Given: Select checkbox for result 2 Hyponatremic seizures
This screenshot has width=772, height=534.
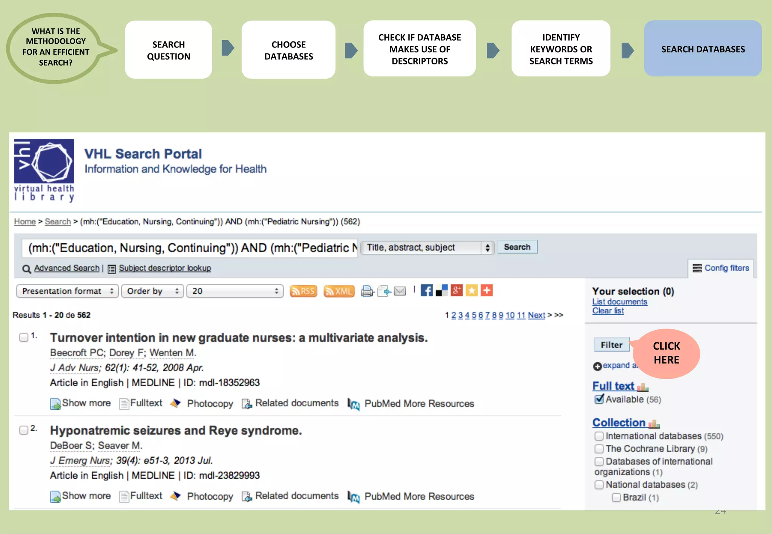Looking at the screenshot, I should click(24, 430).
